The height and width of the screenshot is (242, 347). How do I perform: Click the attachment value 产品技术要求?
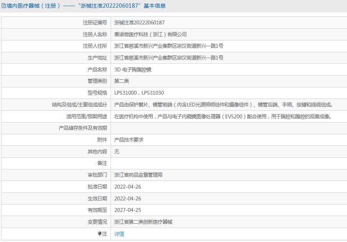coord(129,140)
